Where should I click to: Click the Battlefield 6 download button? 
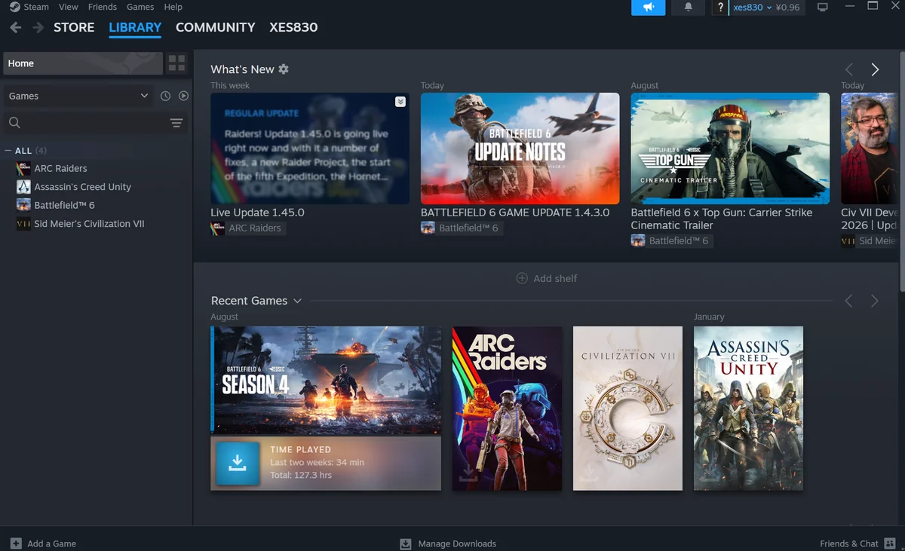(237, 463)
